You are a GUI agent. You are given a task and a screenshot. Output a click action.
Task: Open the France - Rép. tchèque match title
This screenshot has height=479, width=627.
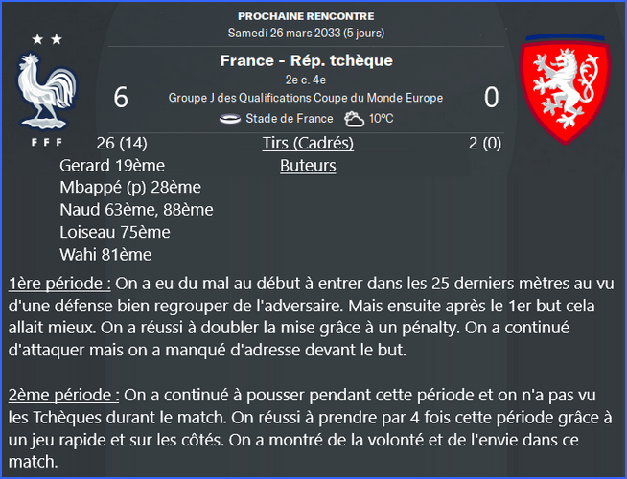coord(306,60)
